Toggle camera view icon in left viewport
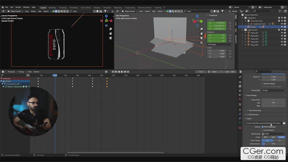The image size is (288, 162). (x=111, y=38)
